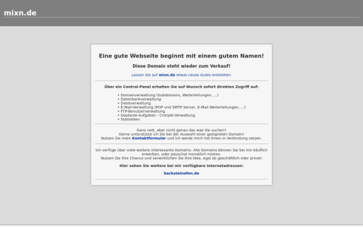This screenshot has height=227, width=363.
Task: Select the Domainverwaltung list item
Action: [169, 95]
